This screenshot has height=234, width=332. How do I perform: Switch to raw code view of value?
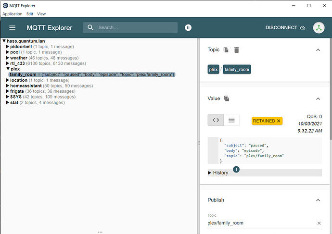[216, 120]
